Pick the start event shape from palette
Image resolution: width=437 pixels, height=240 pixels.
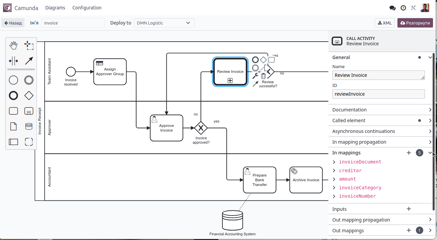tap(13, 80)
